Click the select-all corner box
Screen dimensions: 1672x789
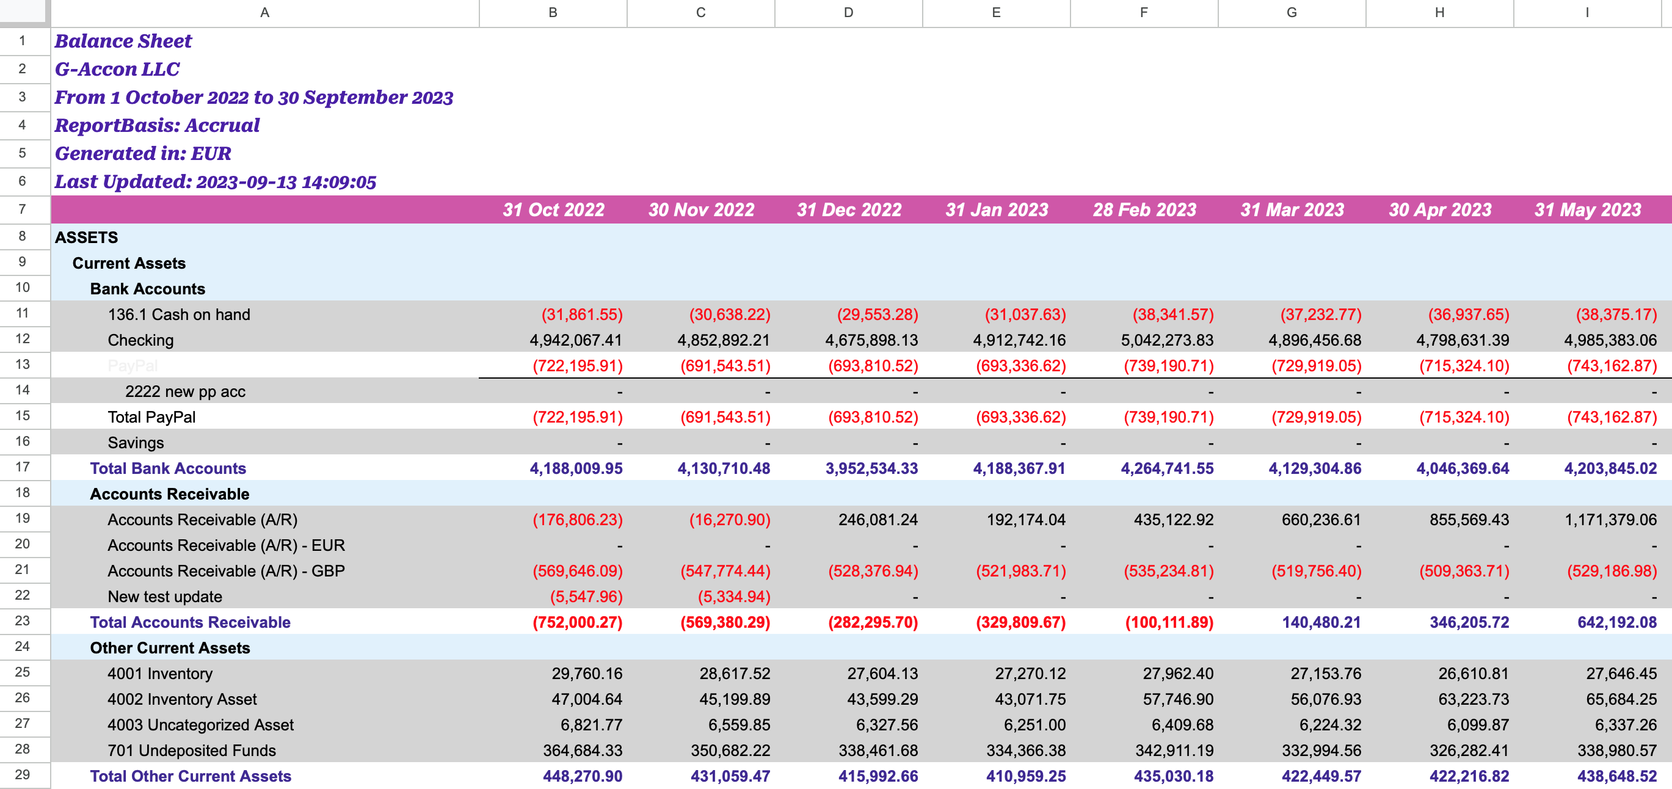click(24, 12)
